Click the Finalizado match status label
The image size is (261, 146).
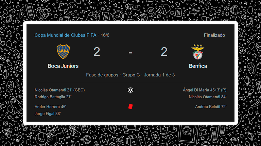214,35
